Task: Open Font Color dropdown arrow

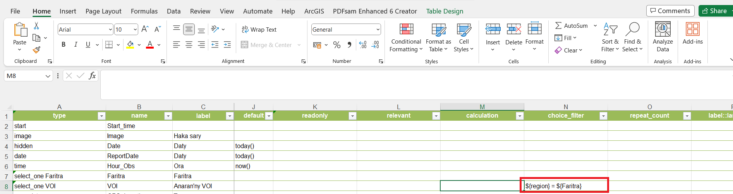Action: tap(159, 45)
